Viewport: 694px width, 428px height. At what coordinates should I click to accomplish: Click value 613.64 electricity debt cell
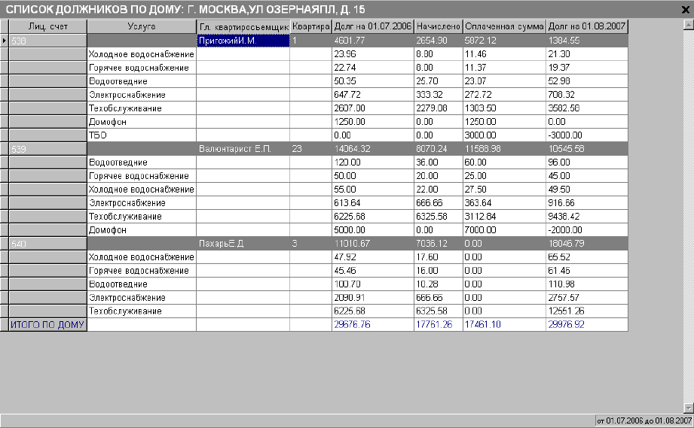(373, 203)
